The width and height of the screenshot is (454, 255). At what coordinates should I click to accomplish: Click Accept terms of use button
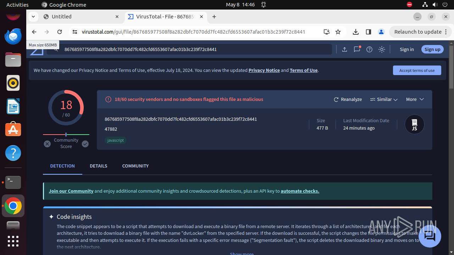coord(417,70)
